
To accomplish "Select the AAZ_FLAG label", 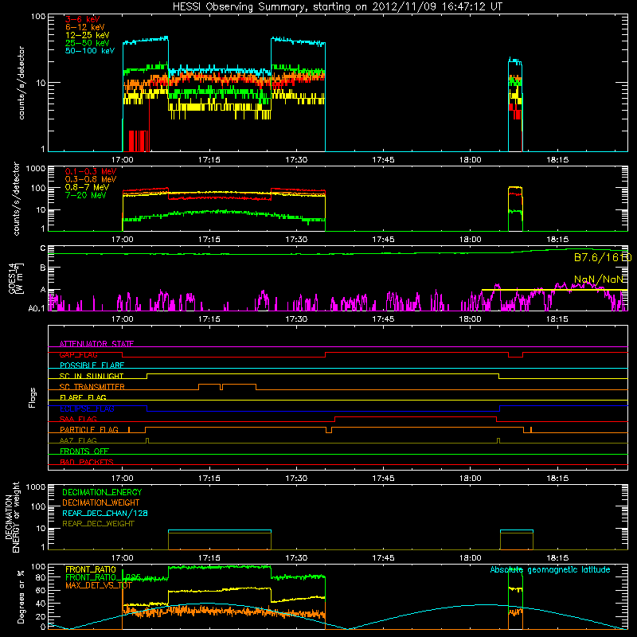I will 78,440.
